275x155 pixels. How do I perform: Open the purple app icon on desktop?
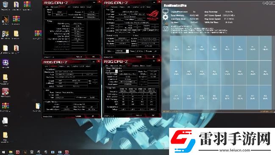pos(5,64)
